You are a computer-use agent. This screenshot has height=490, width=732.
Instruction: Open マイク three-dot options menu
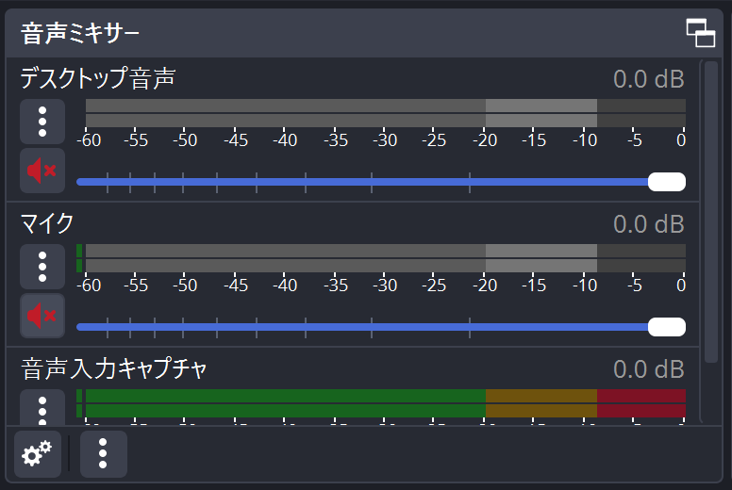pos(42,267)
